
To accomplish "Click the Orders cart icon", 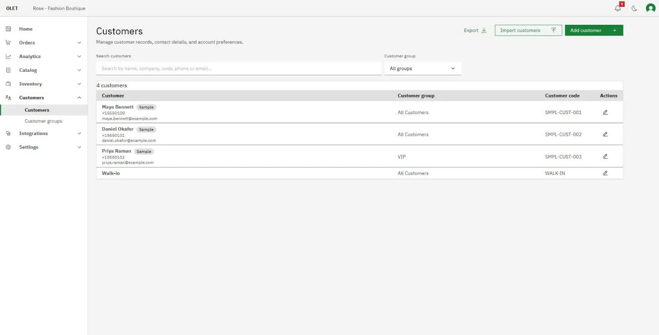I will (8, 43).
